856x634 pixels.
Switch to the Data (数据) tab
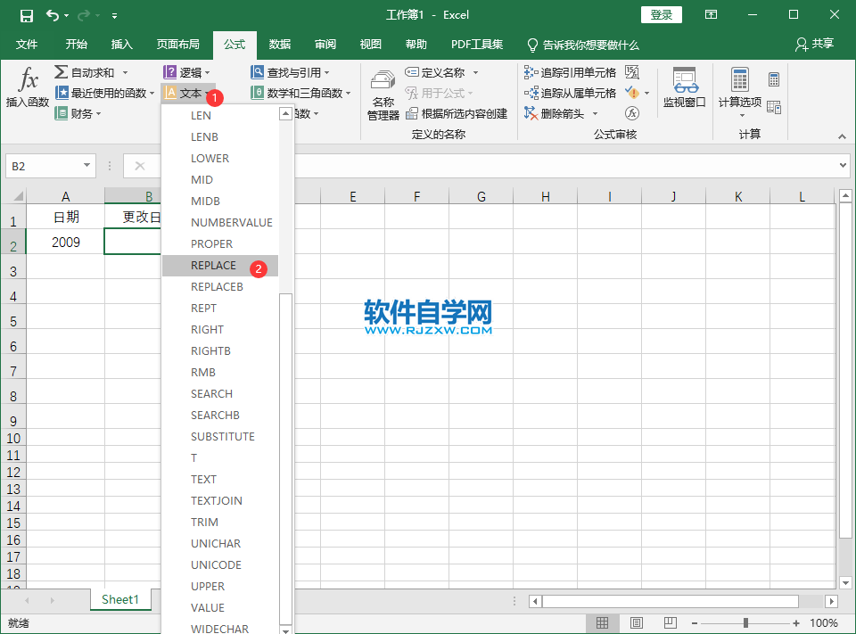pyautogui.click(x=279, y=45)
